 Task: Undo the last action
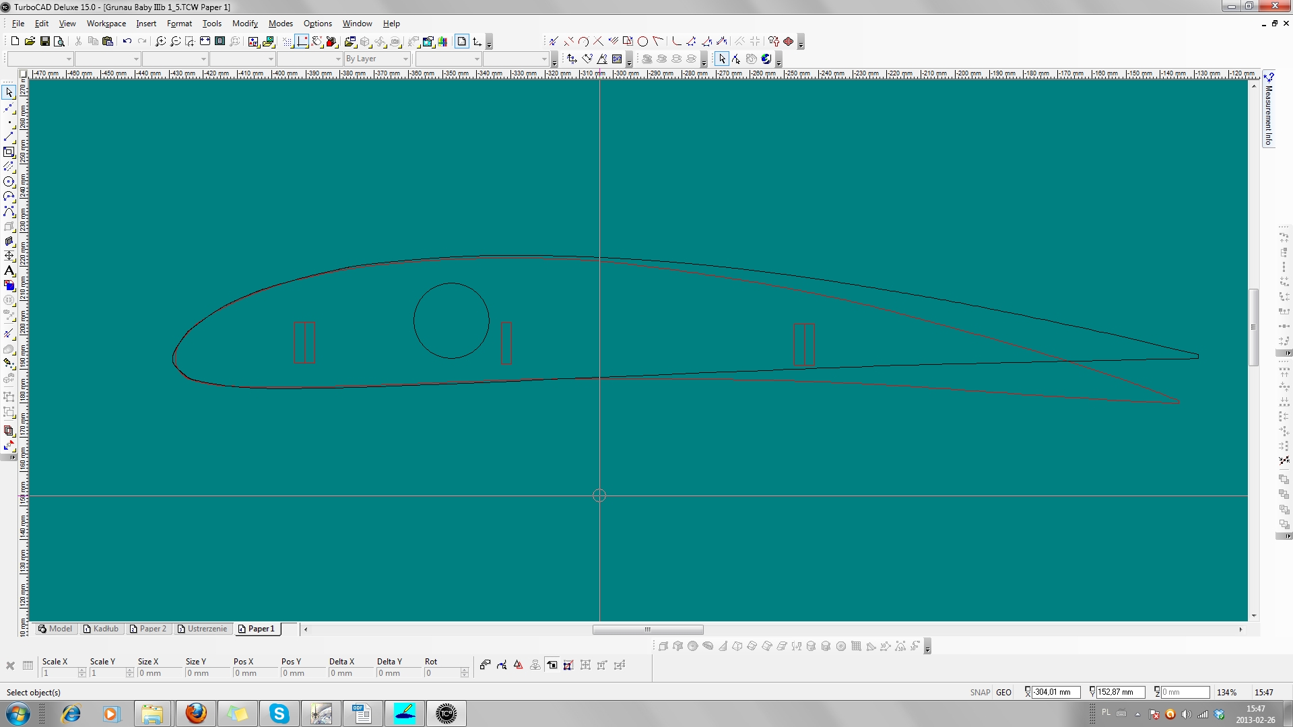127,41
